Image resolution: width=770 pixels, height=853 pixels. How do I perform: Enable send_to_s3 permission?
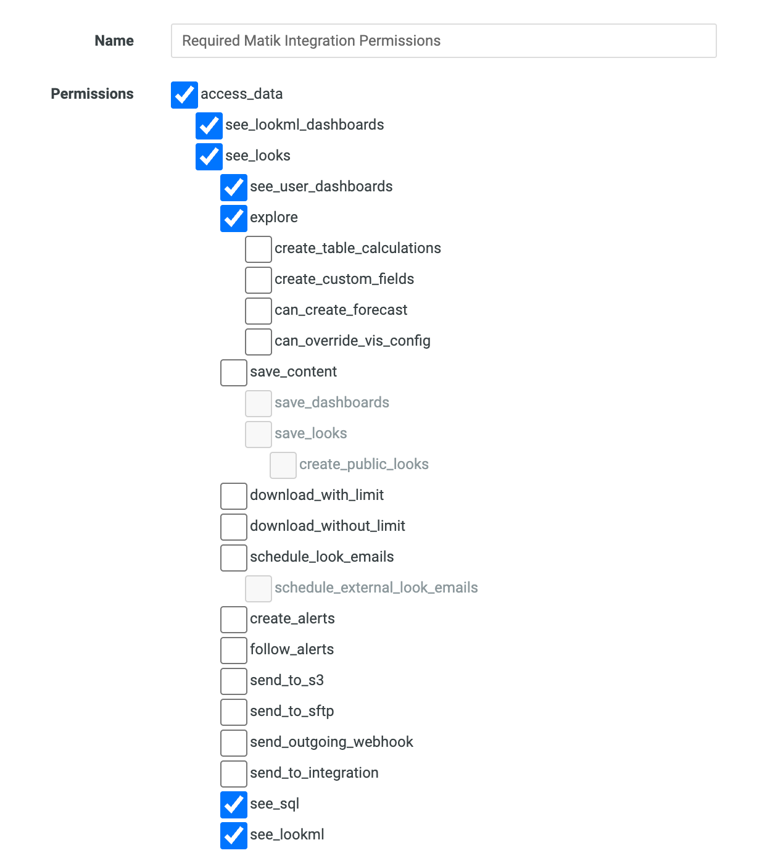234,681
